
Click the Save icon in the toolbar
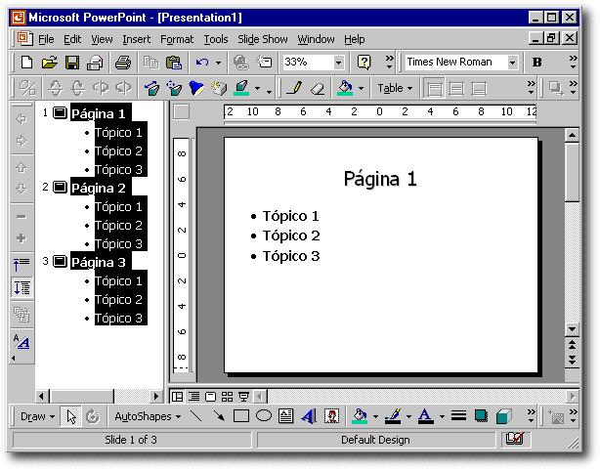(71, 63)
